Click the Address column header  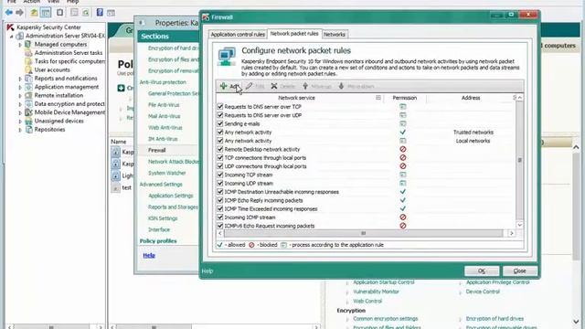tap(471, 98)
